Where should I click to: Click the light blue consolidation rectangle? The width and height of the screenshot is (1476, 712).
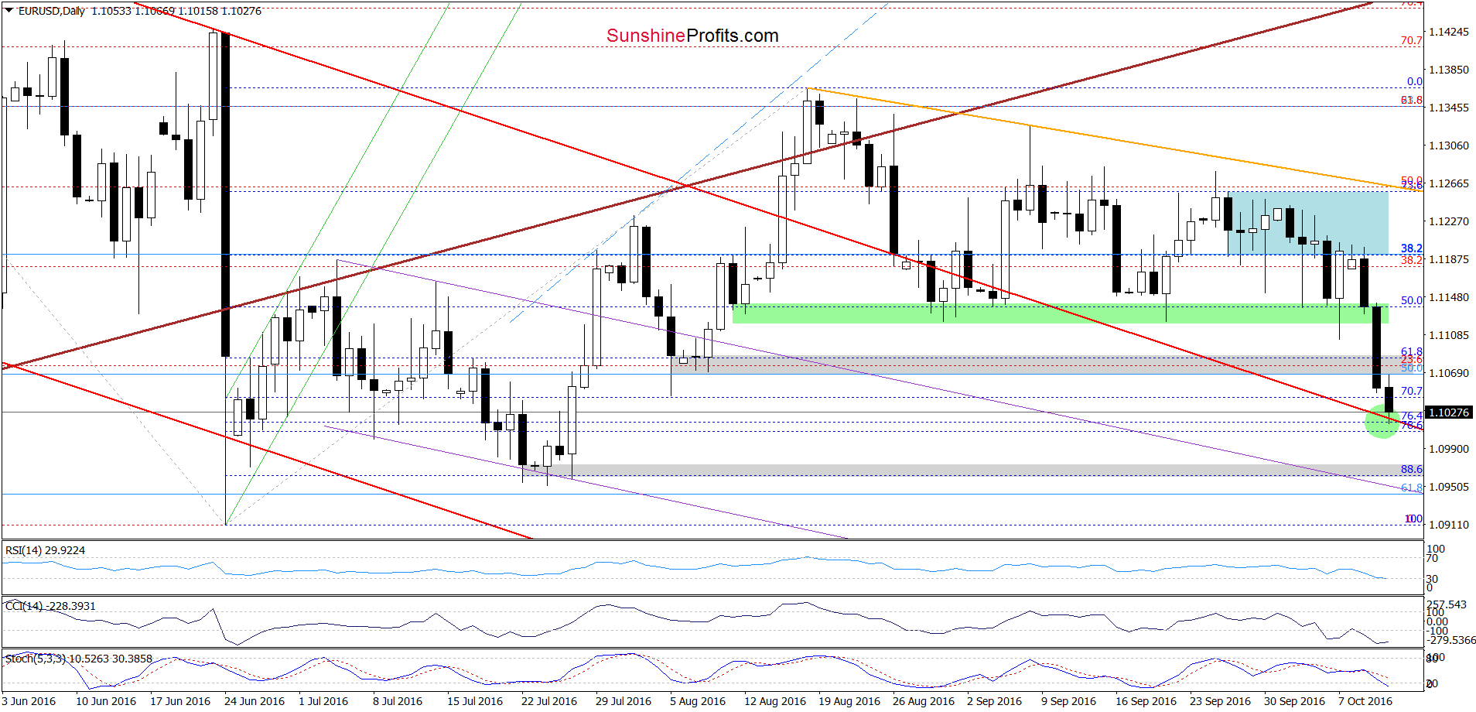[1308, 223]
